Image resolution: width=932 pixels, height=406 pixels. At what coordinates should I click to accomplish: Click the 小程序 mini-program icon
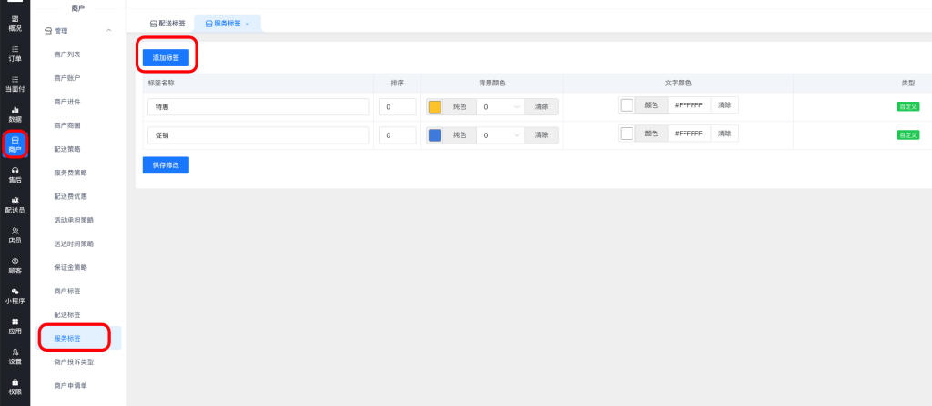(x=15, y=295)
